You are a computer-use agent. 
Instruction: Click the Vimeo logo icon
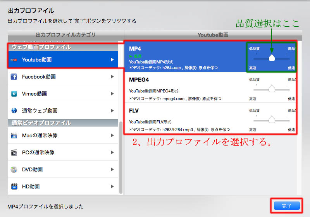tap(14, 94)
